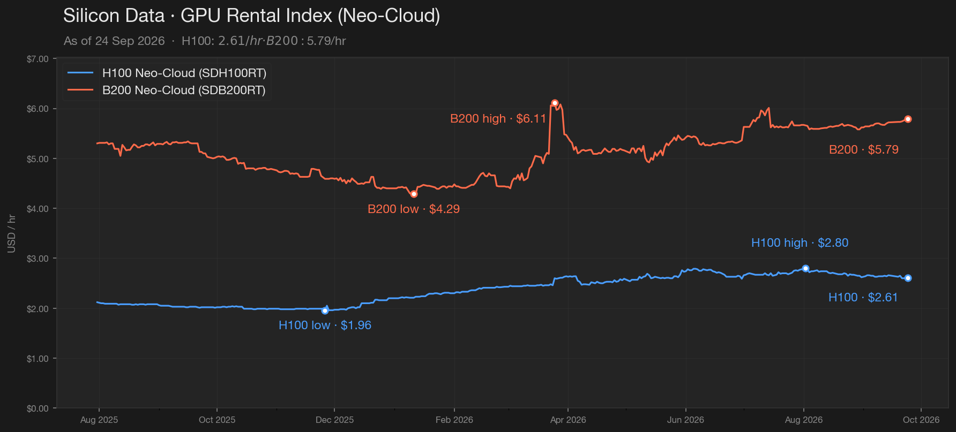
Task: Click the orange B200 legend line swatch
Action: coord(81,90)
